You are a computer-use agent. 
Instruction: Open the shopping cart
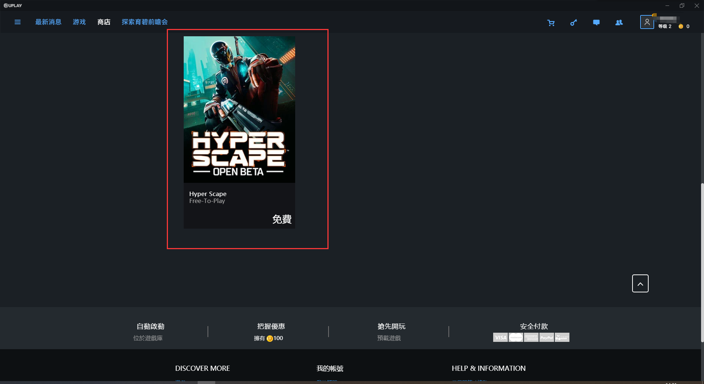pos(551,23)
